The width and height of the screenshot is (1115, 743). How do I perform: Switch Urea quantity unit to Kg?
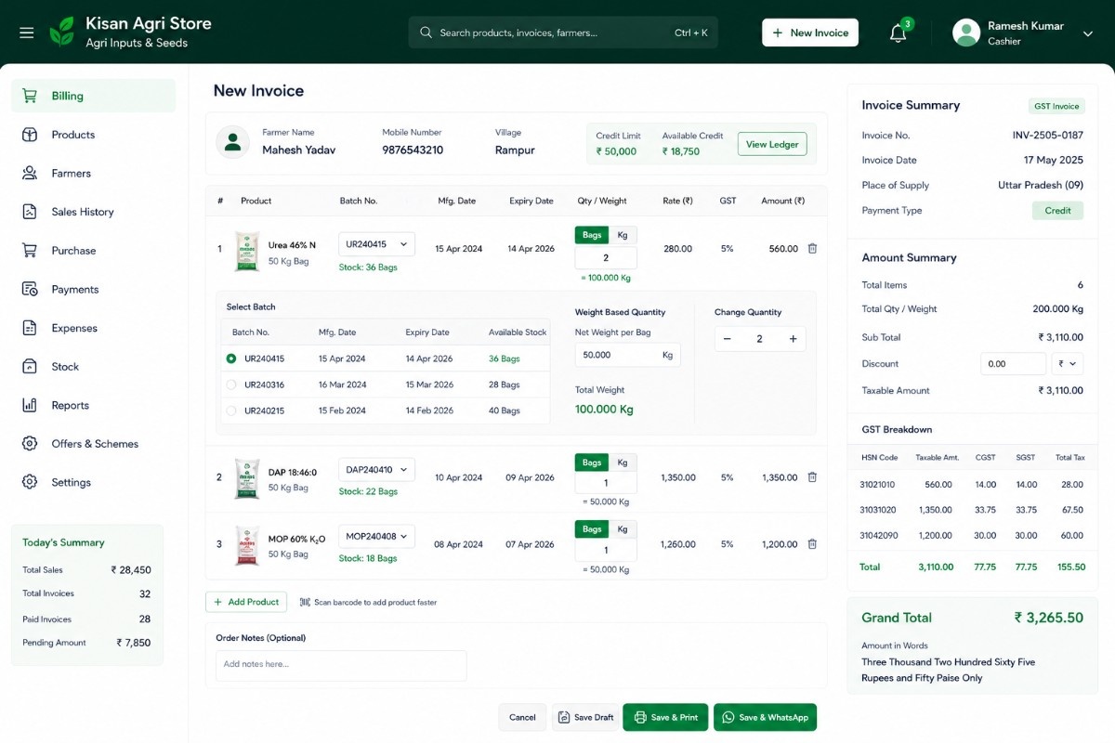(623, 235)
